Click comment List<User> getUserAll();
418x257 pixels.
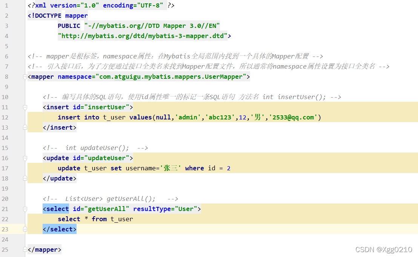111,199
